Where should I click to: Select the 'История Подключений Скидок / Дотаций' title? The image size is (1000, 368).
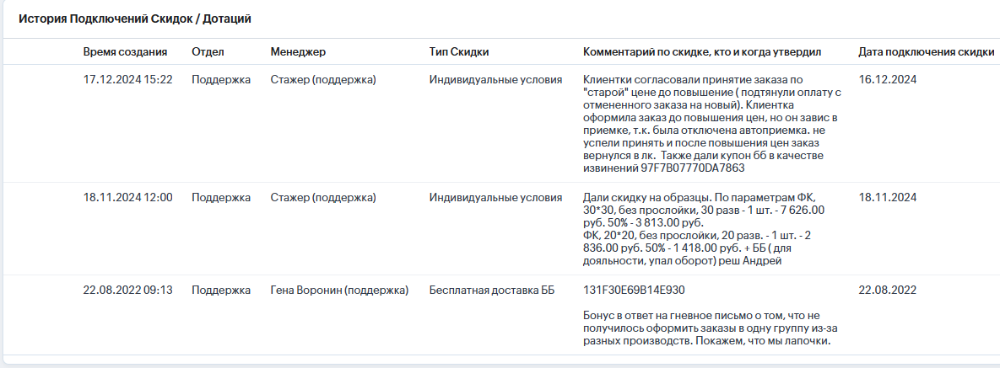pyautogui.click(x=134, y=19)
